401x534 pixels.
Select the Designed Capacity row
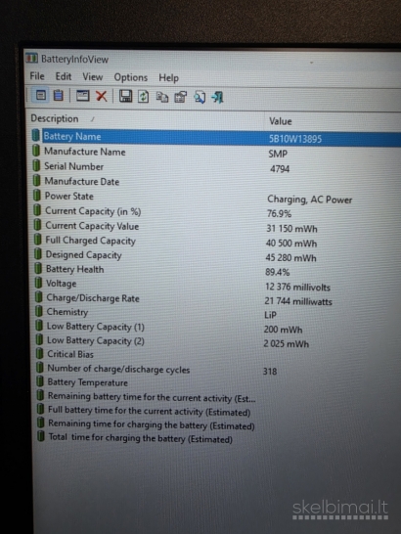[216, 256]
